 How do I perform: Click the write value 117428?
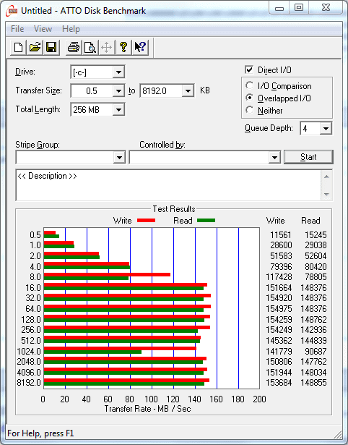(279, 276)
